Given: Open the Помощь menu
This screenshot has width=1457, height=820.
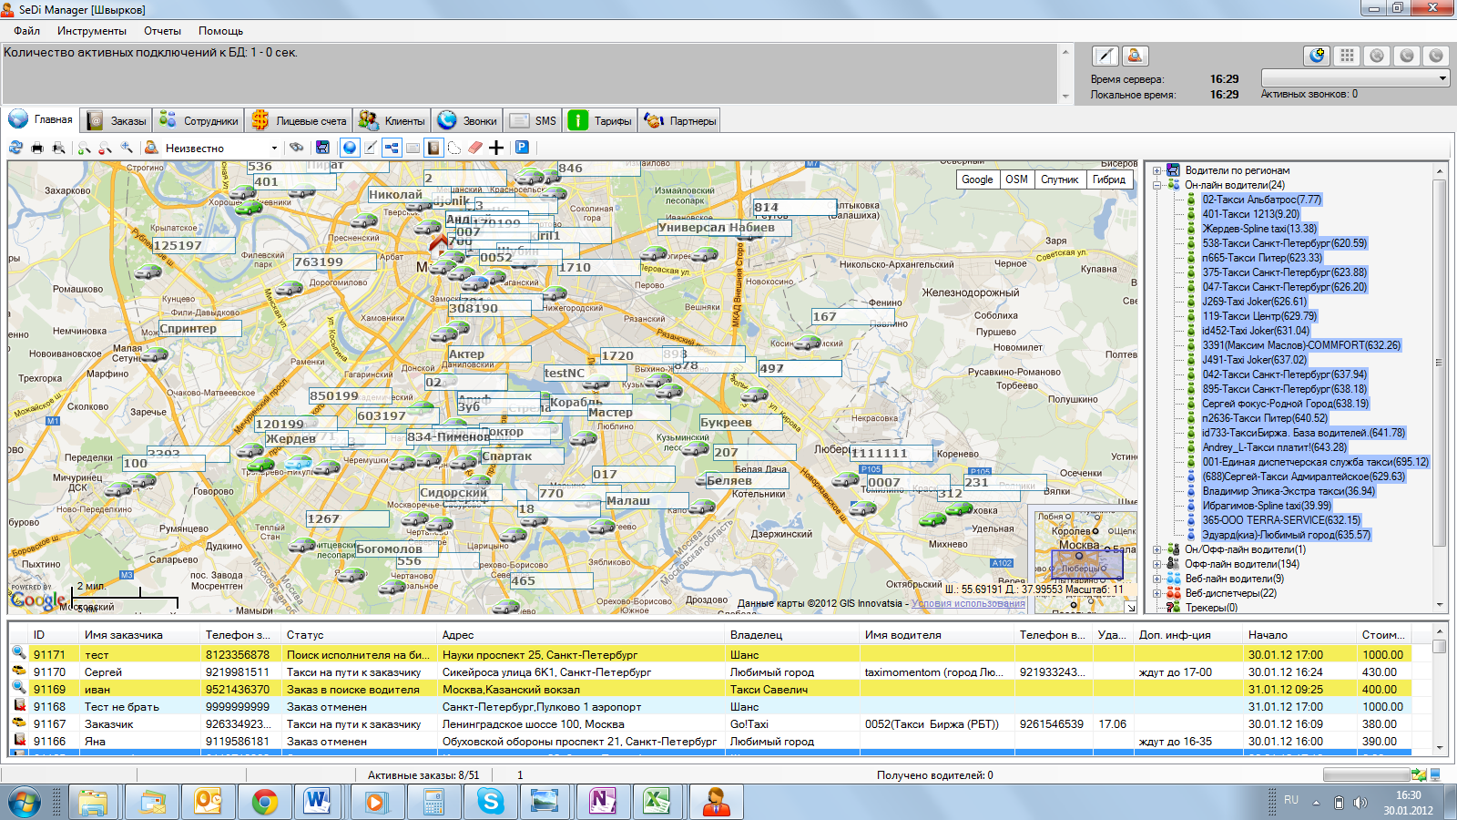Looking at the screenshot, I should pyautogui.click(x=220, y=31).
